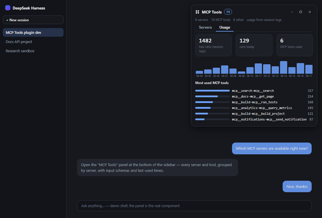Click the '14 MCP tools' summary text
Screen dimensions: 322x218
coord(221,20)
